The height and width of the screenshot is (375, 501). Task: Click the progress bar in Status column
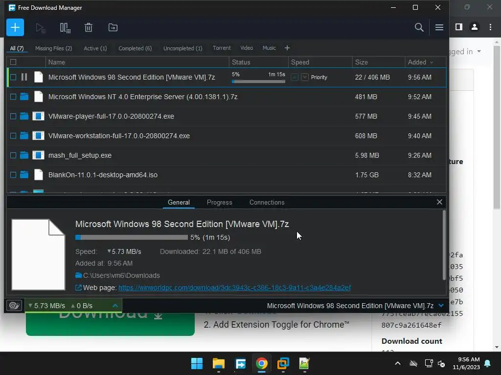click(258, 82)
